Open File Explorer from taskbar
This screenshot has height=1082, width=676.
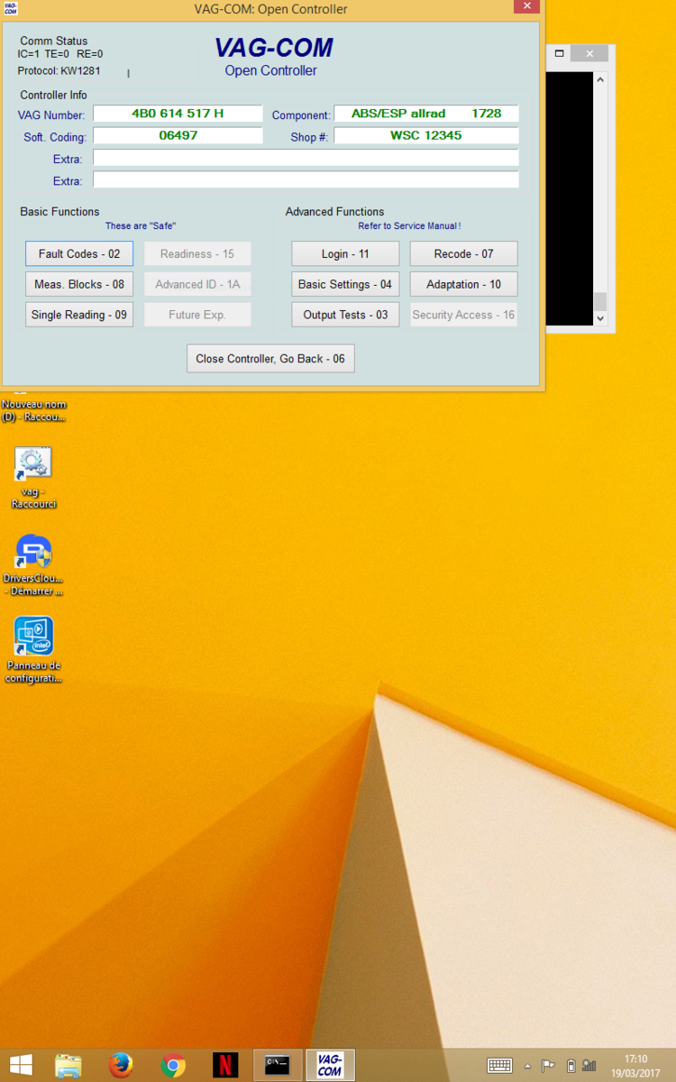pos(69,1065)
